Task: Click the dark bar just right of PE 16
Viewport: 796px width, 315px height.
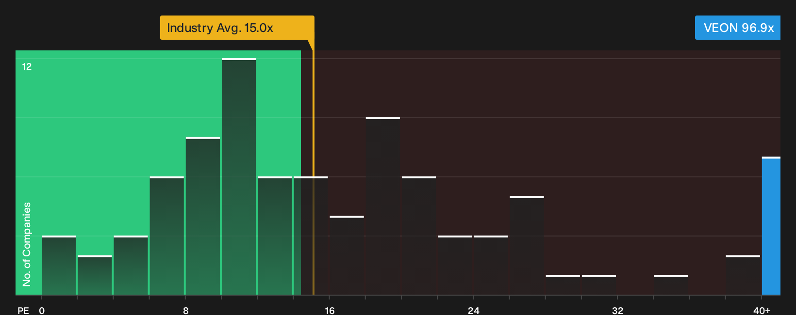Action: click(x=347, y=255)
